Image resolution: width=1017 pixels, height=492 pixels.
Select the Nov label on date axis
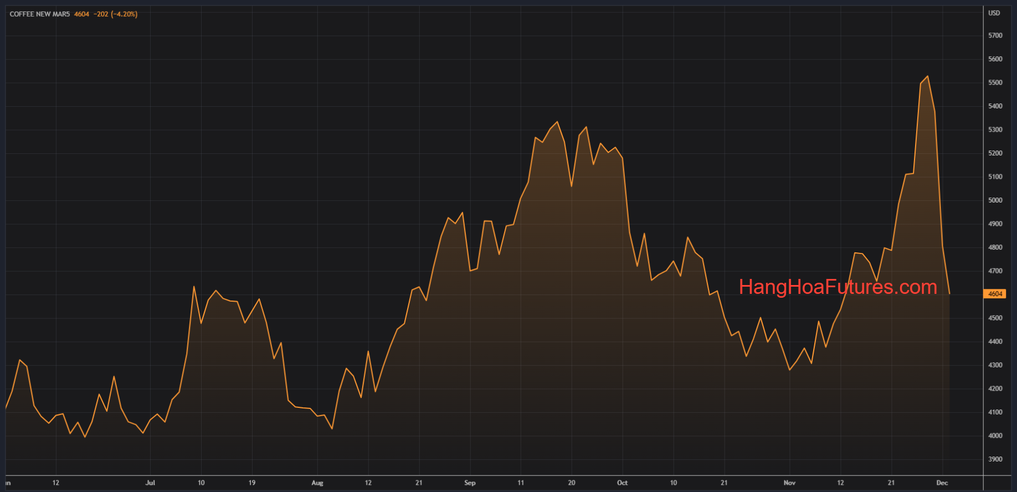789,483
